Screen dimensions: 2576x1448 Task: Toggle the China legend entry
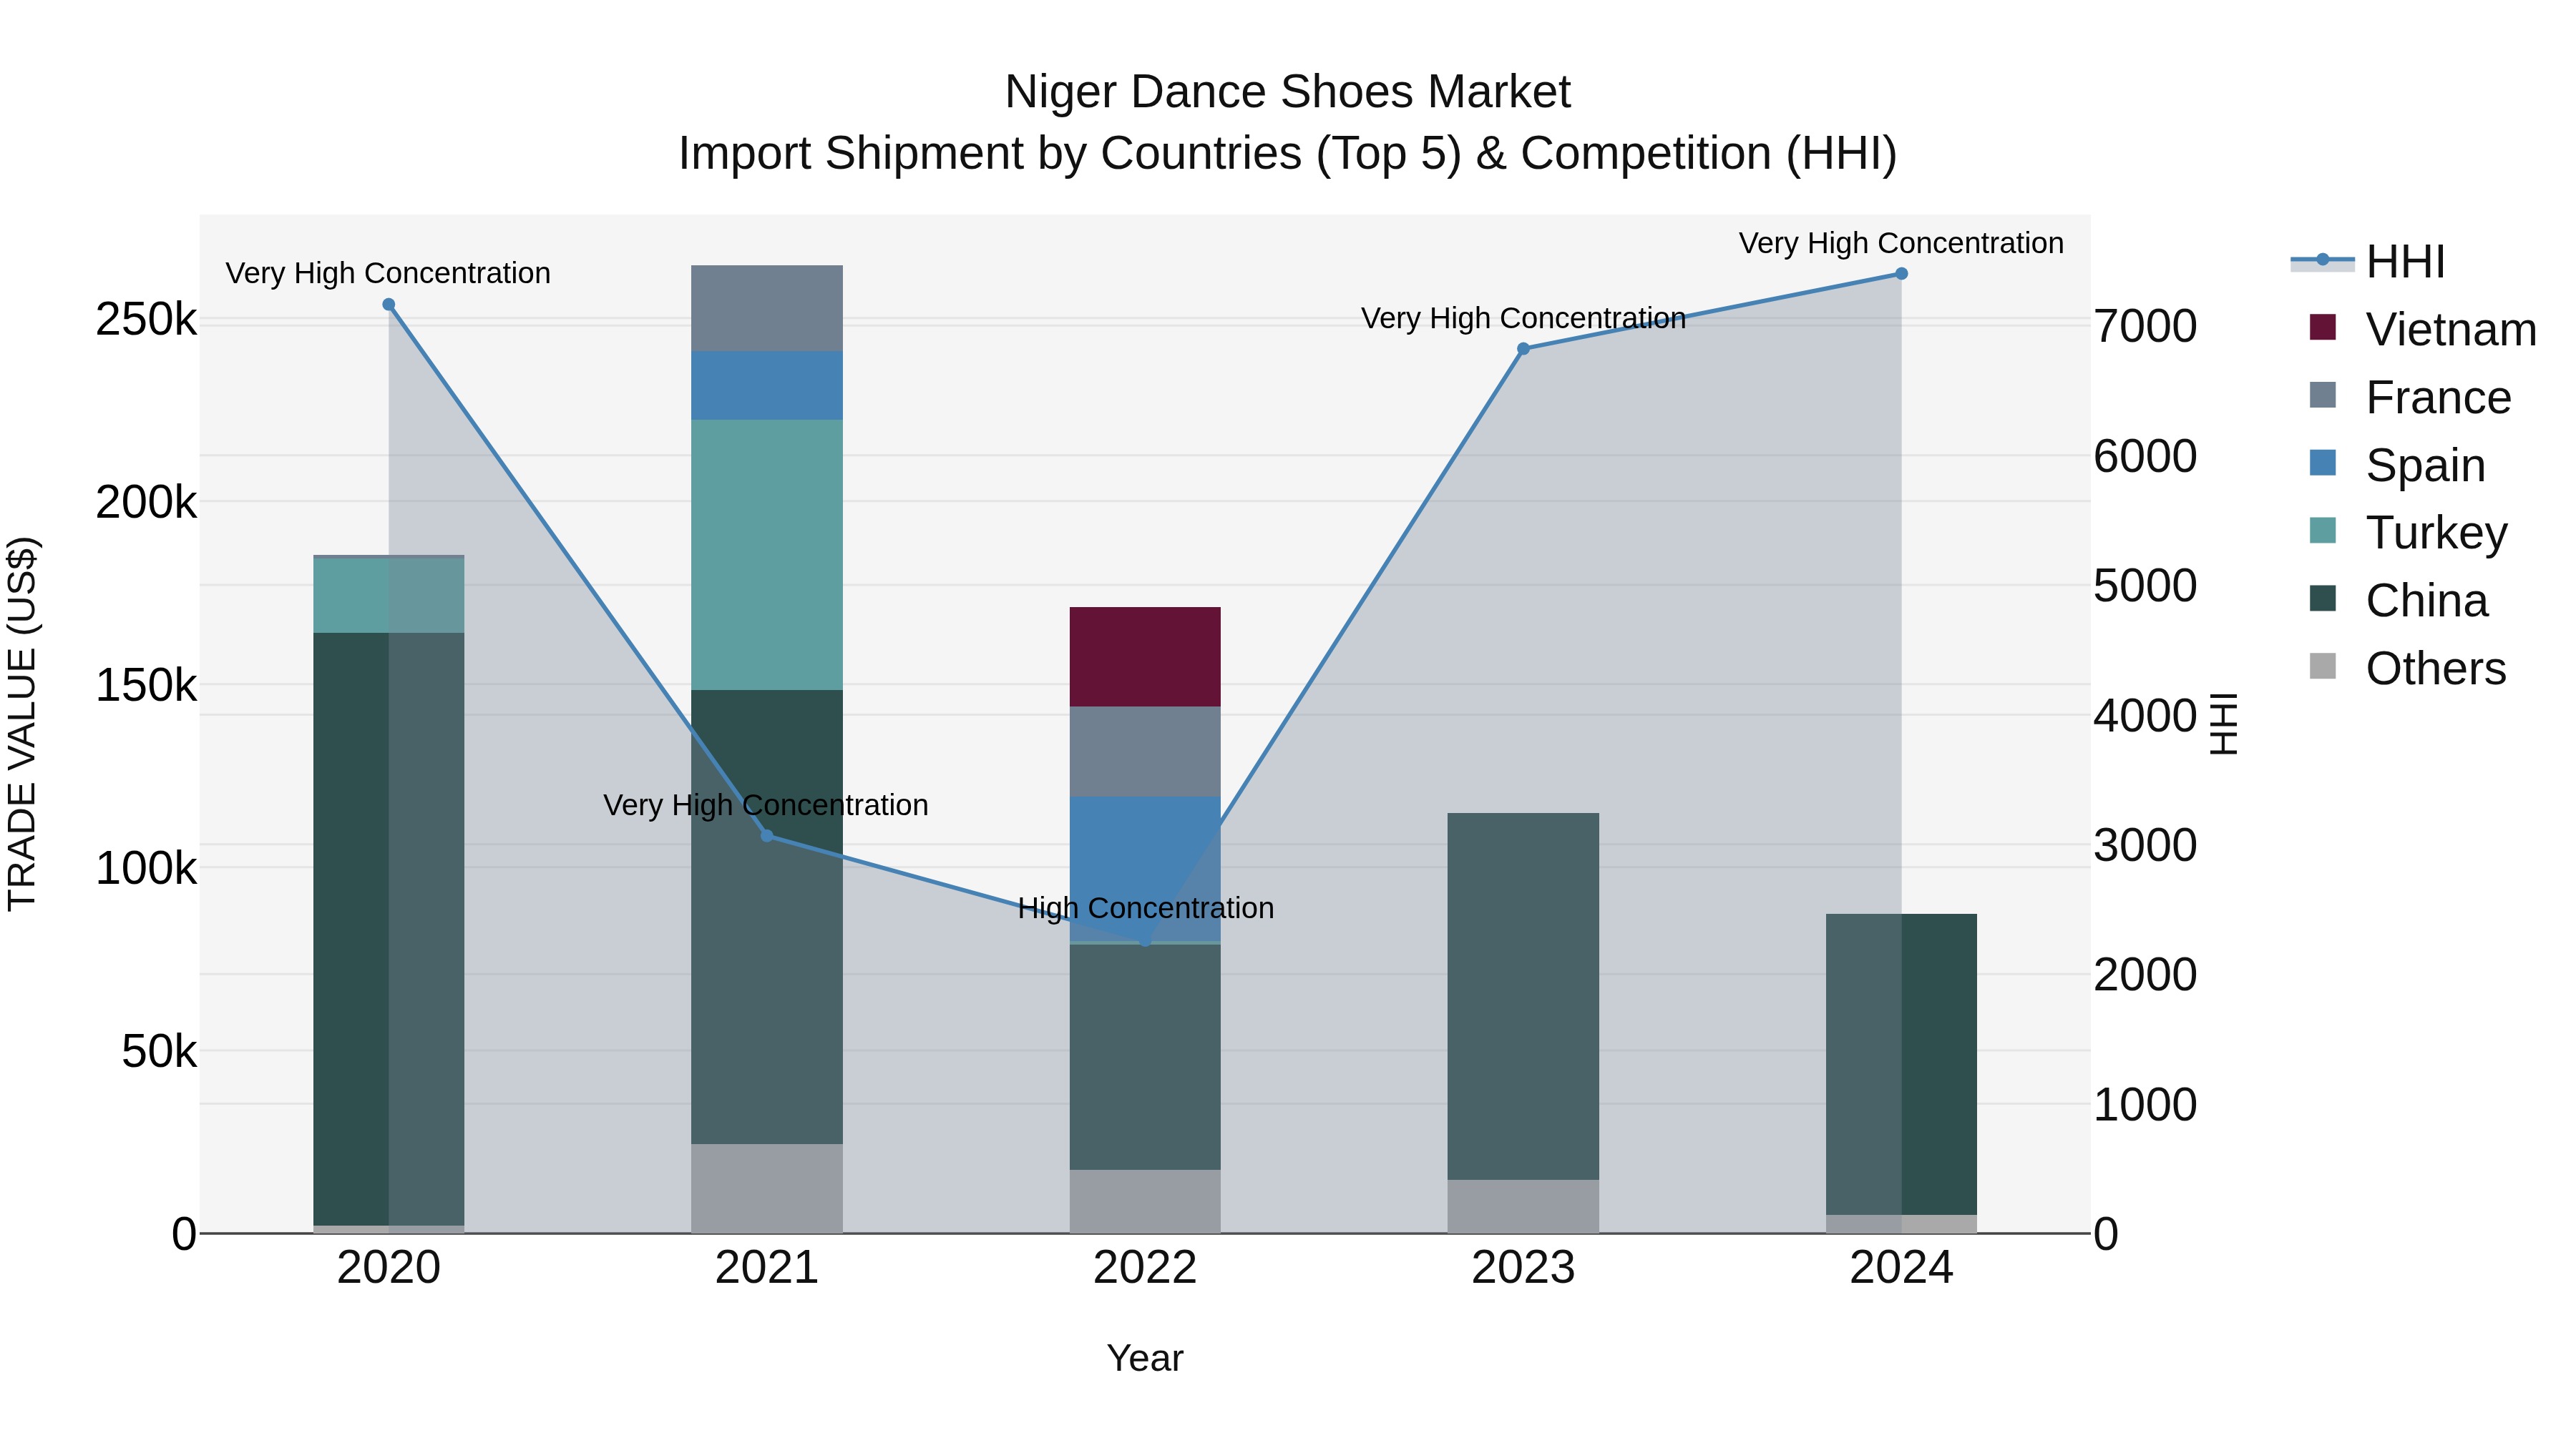pos(2398,601)
